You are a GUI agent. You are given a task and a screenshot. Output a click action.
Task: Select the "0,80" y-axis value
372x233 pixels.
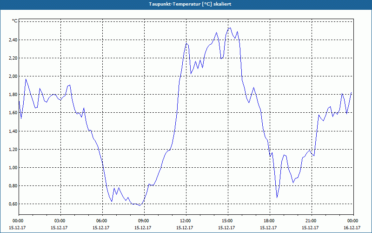(13, 185)
